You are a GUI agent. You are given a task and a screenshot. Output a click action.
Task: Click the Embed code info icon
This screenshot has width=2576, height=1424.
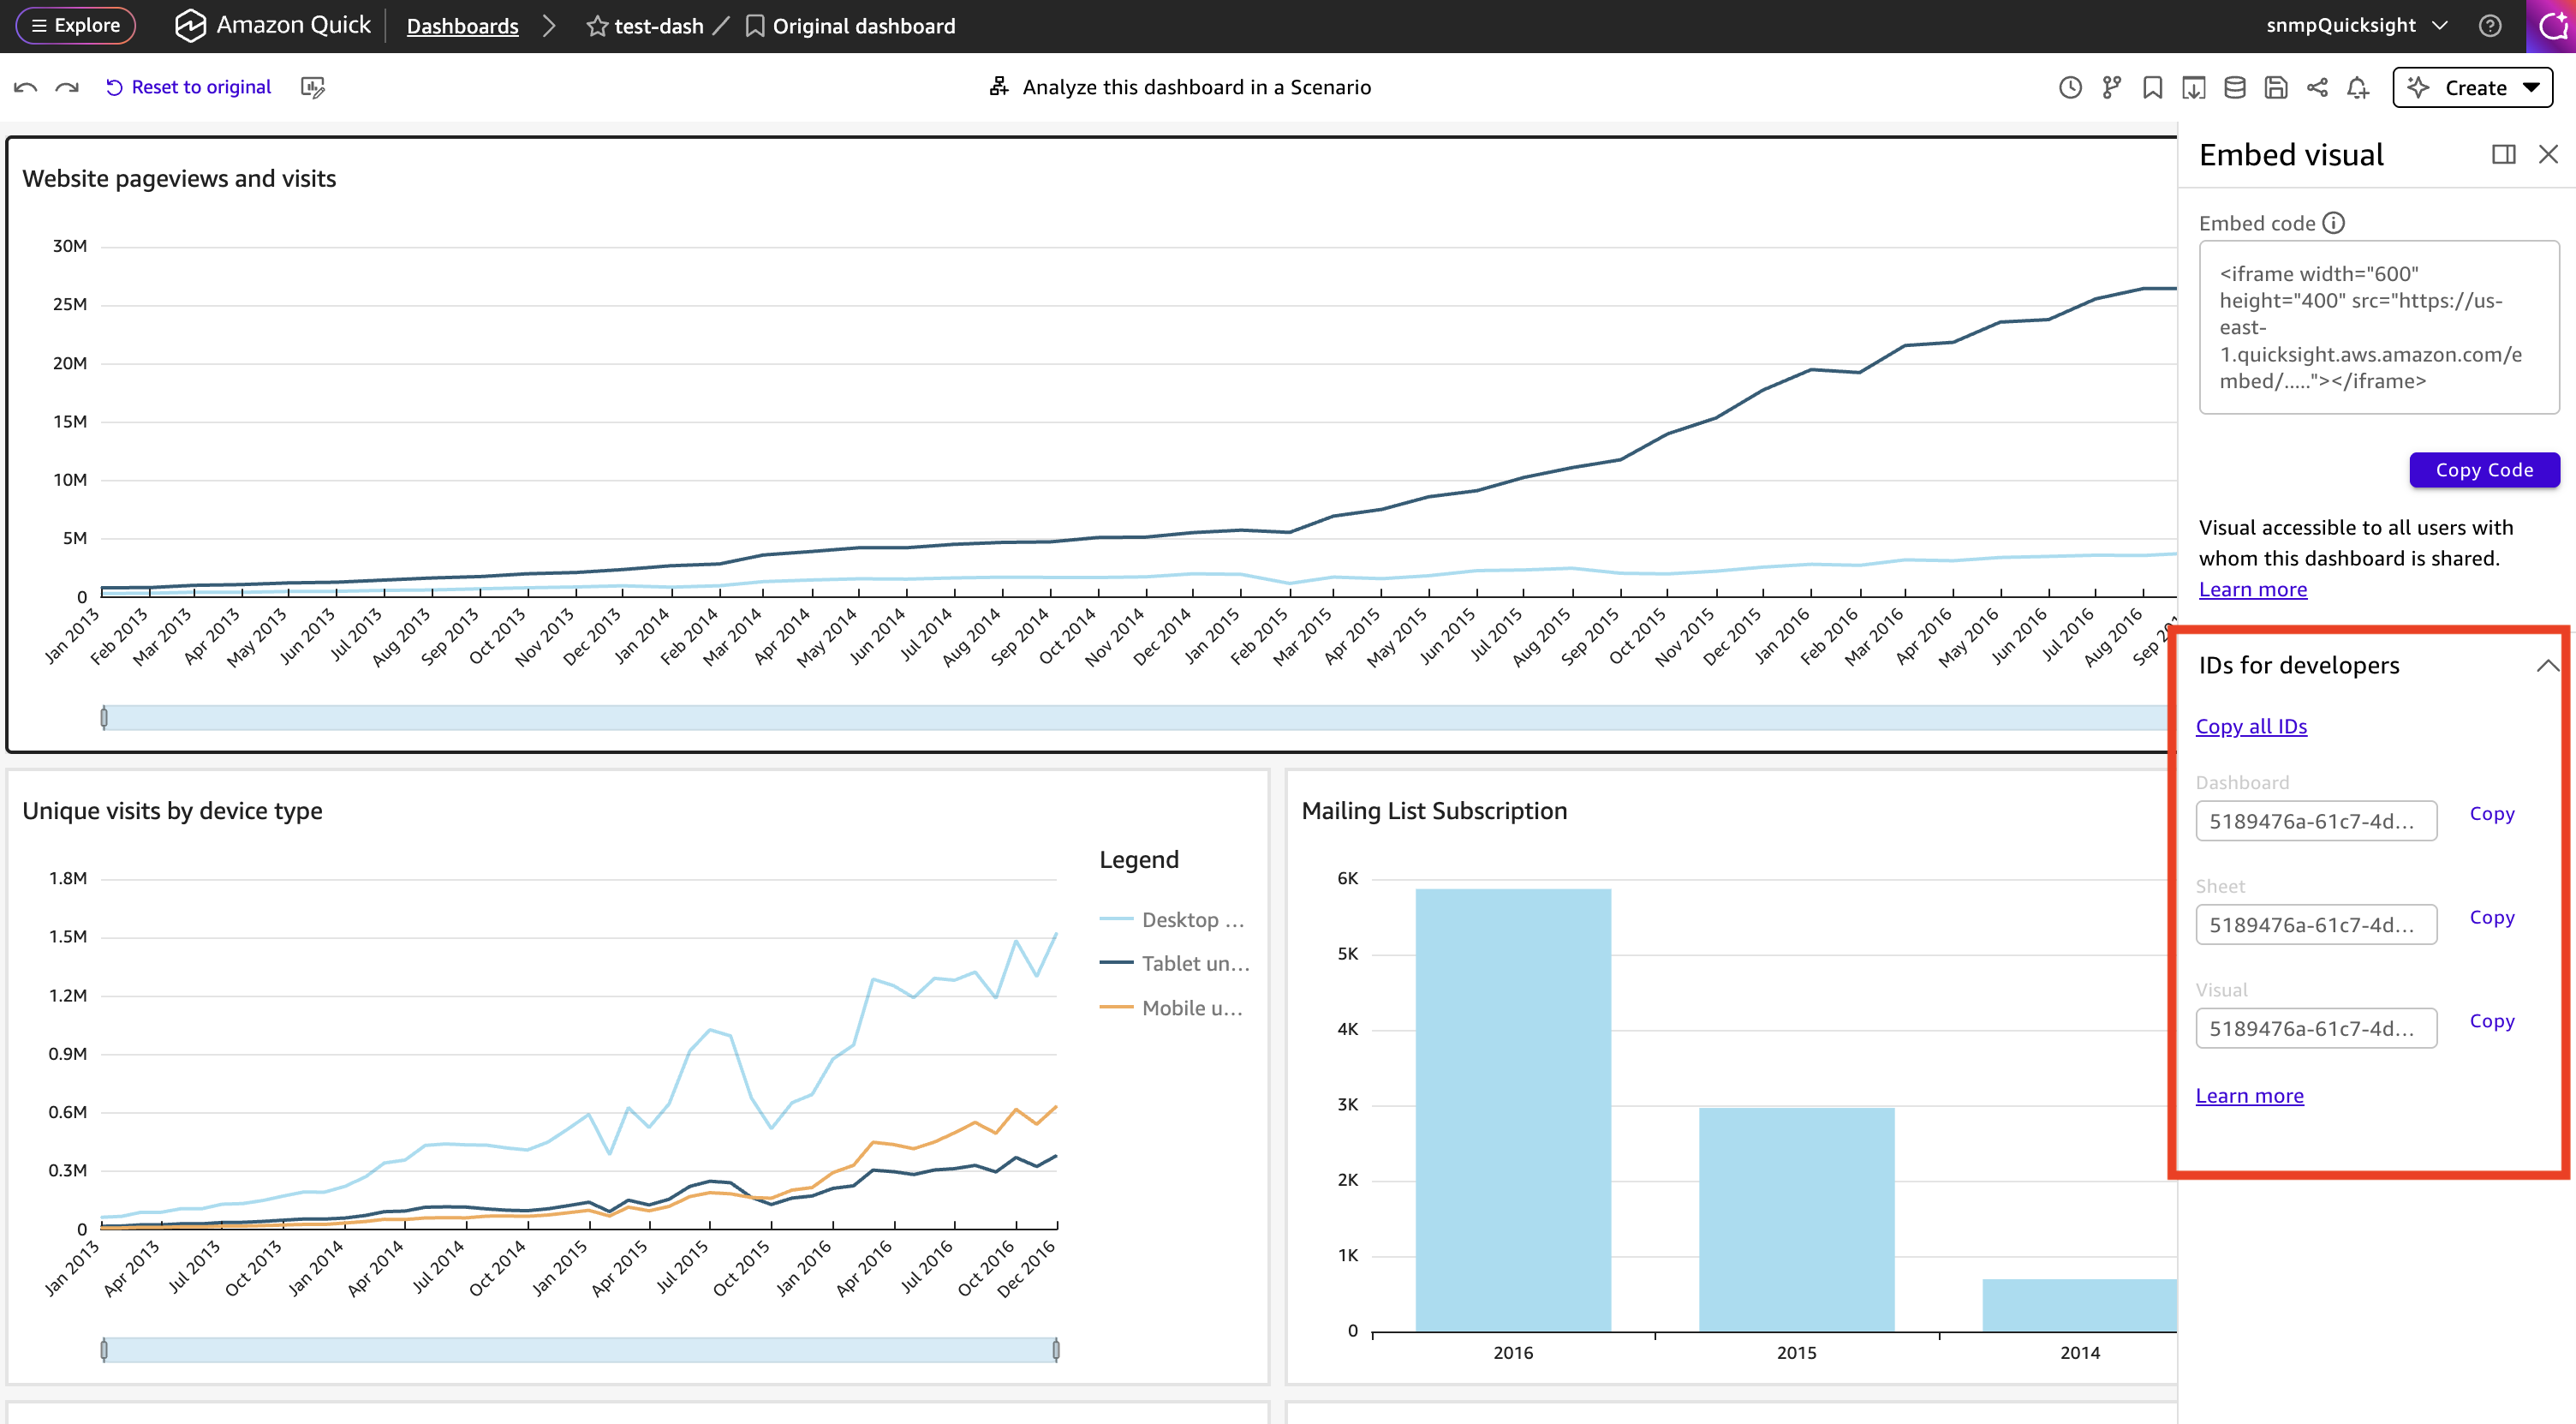click(2333, 223)
